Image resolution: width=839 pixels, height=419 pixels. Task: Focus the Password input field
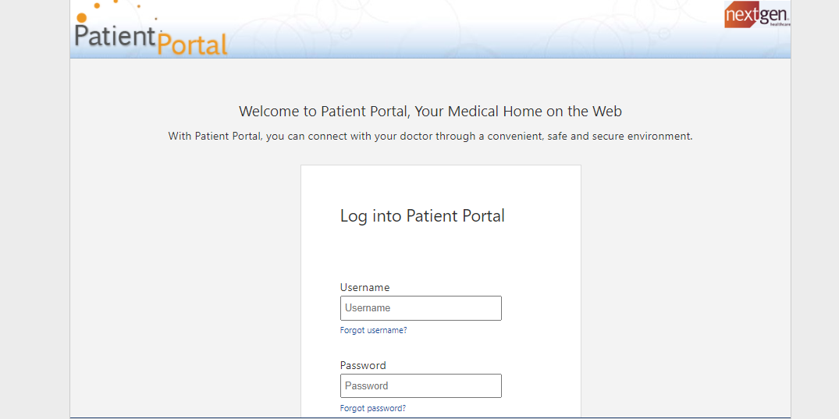(x=421, y=385)
